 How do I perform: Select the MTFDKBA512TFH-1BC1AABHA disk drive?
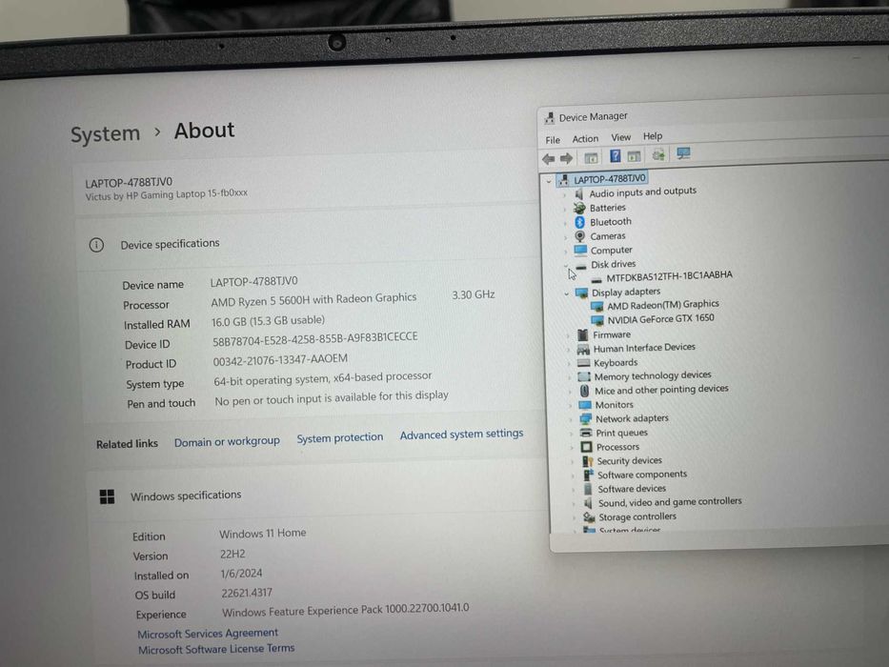pos(669,276)
